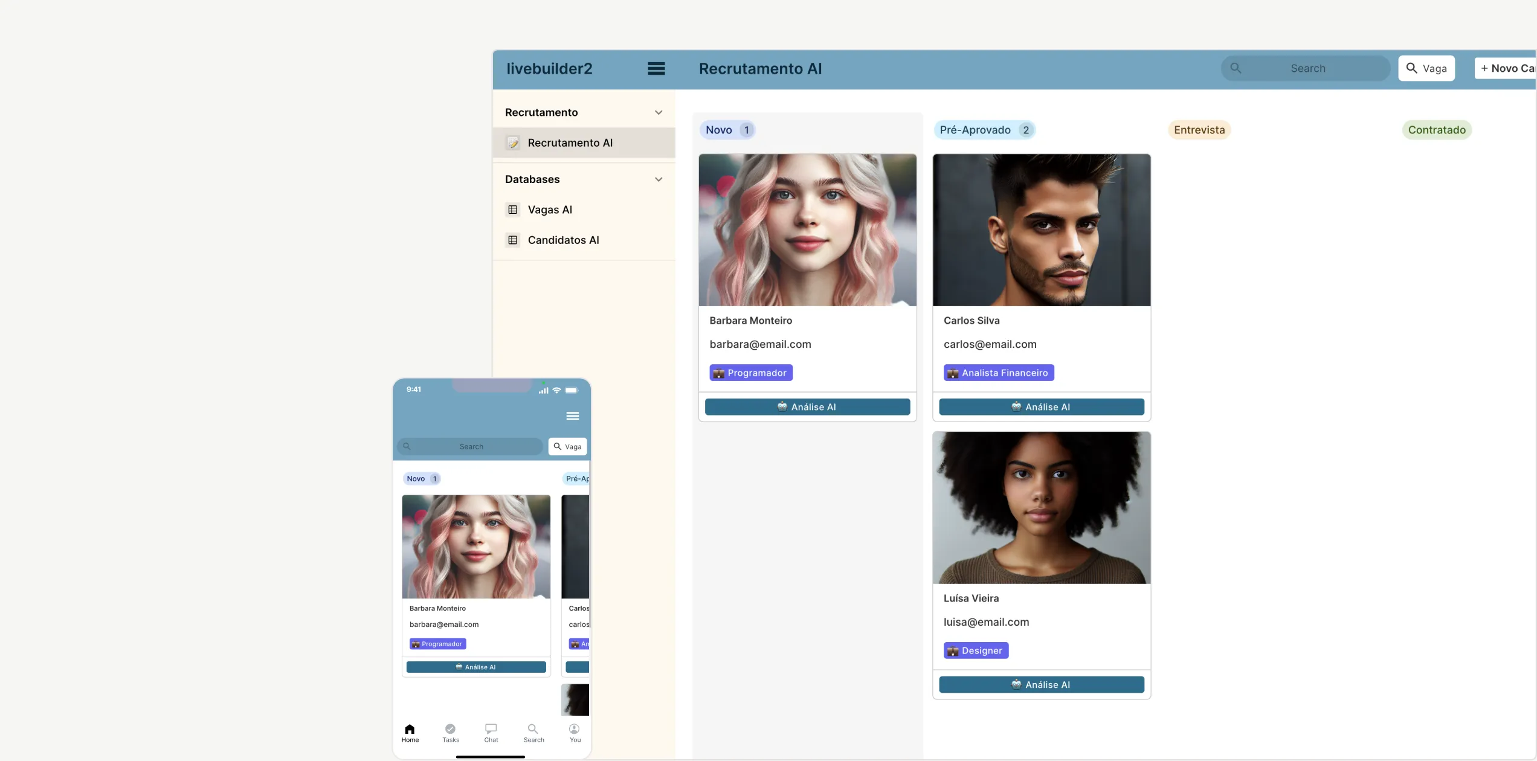
Task: Click the Vaga filter button in desktop header
Action: [1426, 69]
